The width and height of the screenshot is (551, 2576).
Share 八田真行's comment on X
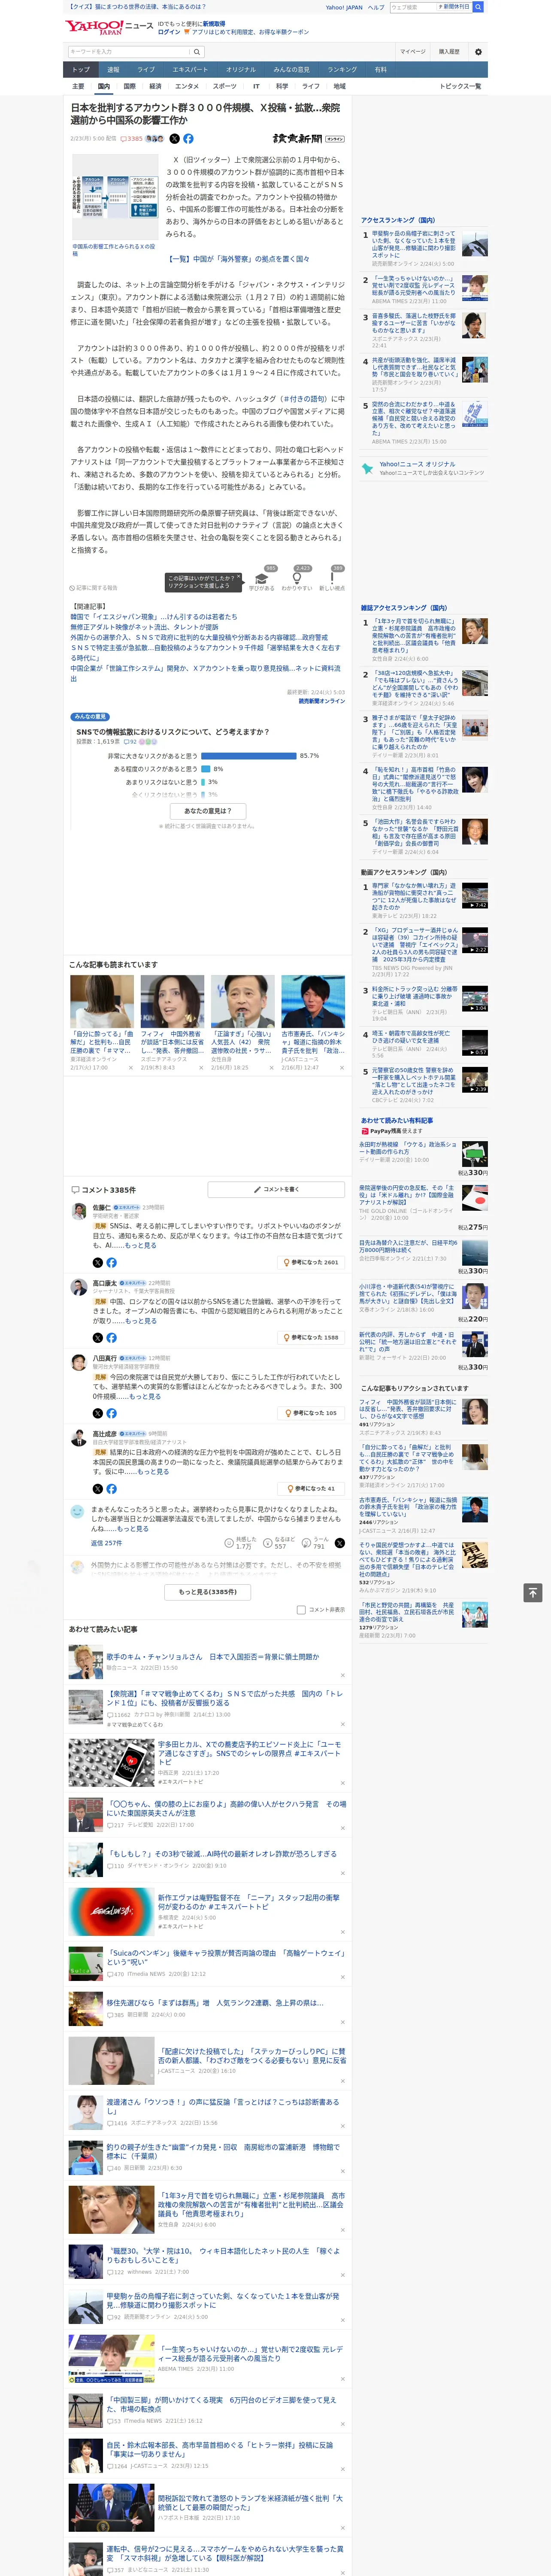click(98, 1413)
